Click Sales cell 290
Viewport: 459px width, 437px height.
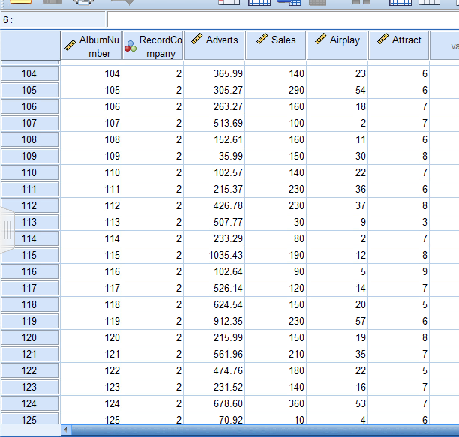coord(276,90)
